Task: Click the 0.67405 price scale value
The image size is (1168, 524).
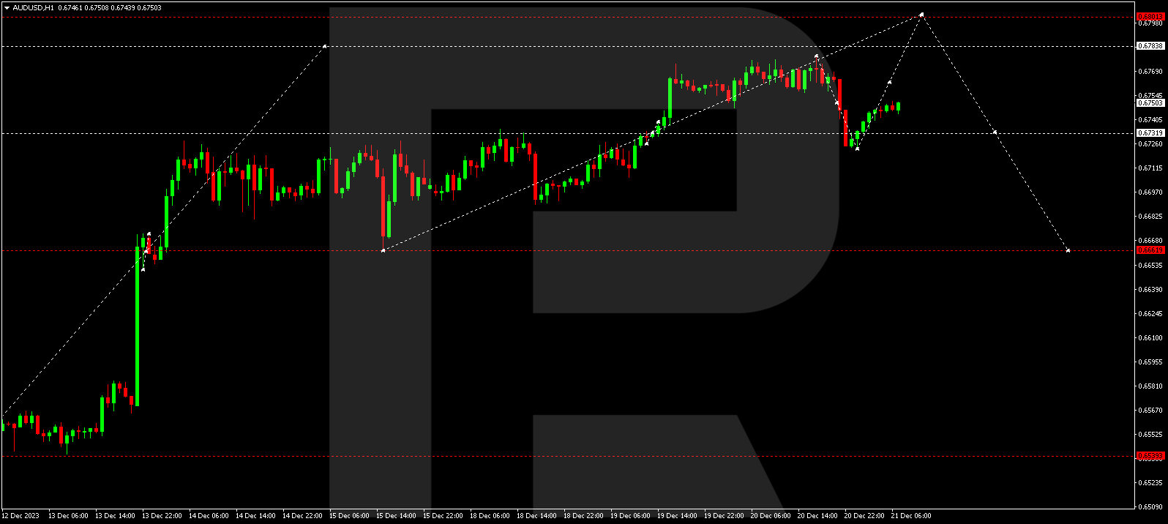Action: (x=1150, y=120)
